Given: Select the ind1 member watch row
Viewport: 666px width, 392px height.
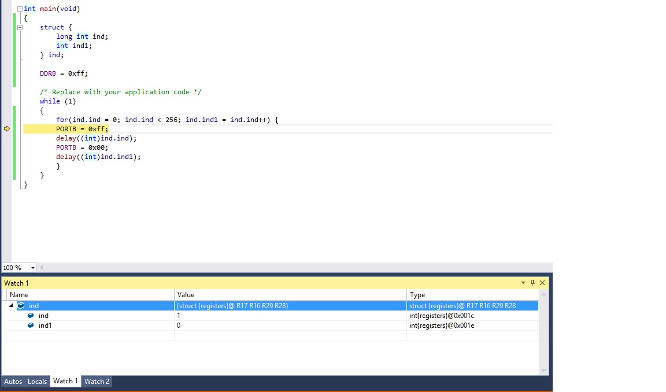Looking at the screenshot, I should point(272,326).
